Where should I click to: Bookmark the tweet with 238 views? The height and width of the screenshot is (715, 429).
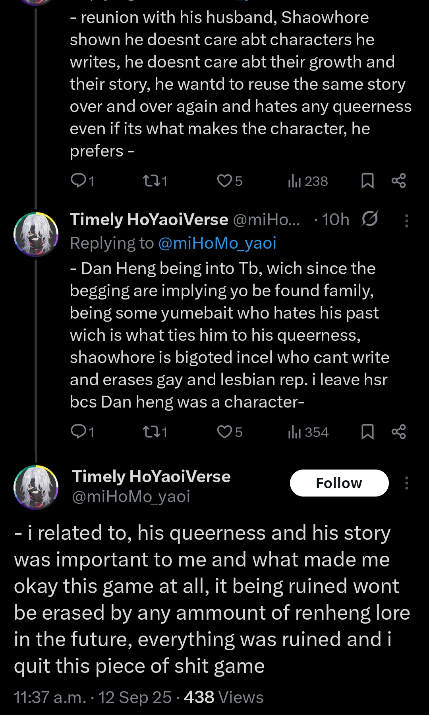pyautogui.click(x=367, y=181)
